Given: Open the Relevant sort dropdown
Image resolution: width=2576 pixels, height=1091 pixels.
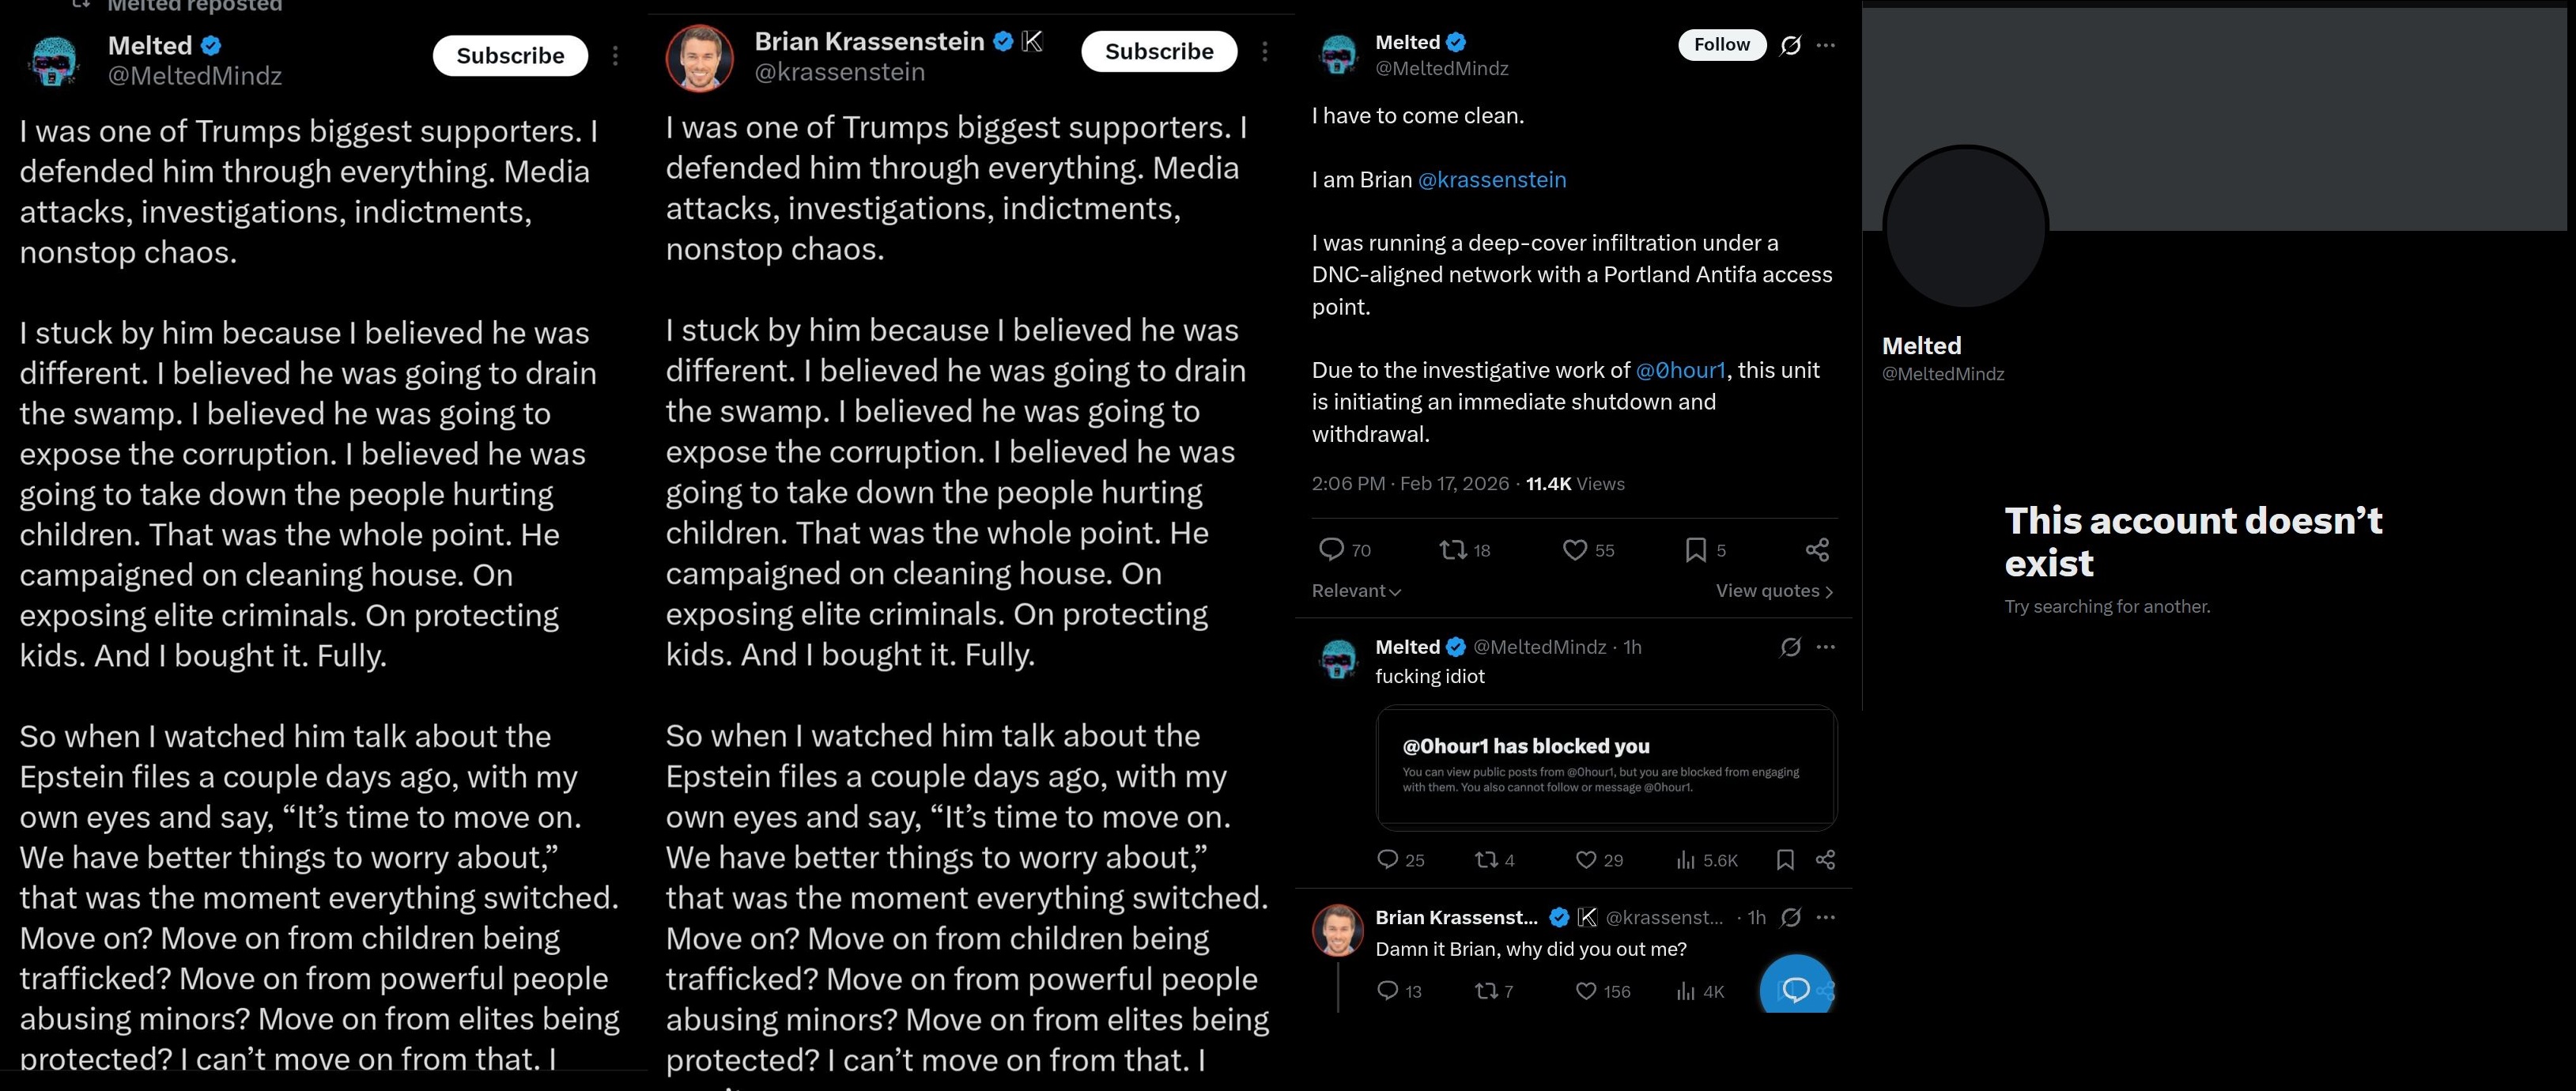Looking at the screenshot, I should coord(1356,591).
